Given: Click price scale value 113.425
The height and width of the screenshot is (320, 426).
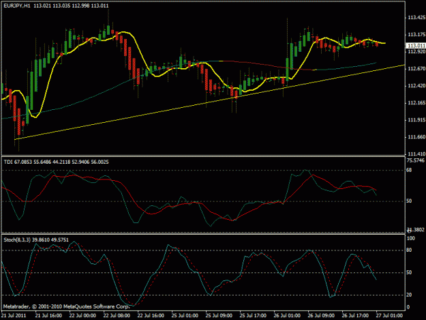Looking at the screenshot, I should 416,18.
